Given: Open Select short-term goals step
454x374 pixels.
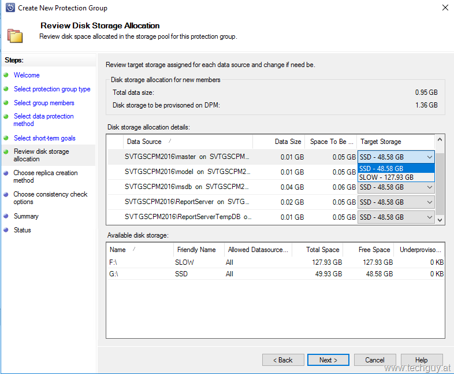Looking at the screenshot, I should (x=44, y=138).
